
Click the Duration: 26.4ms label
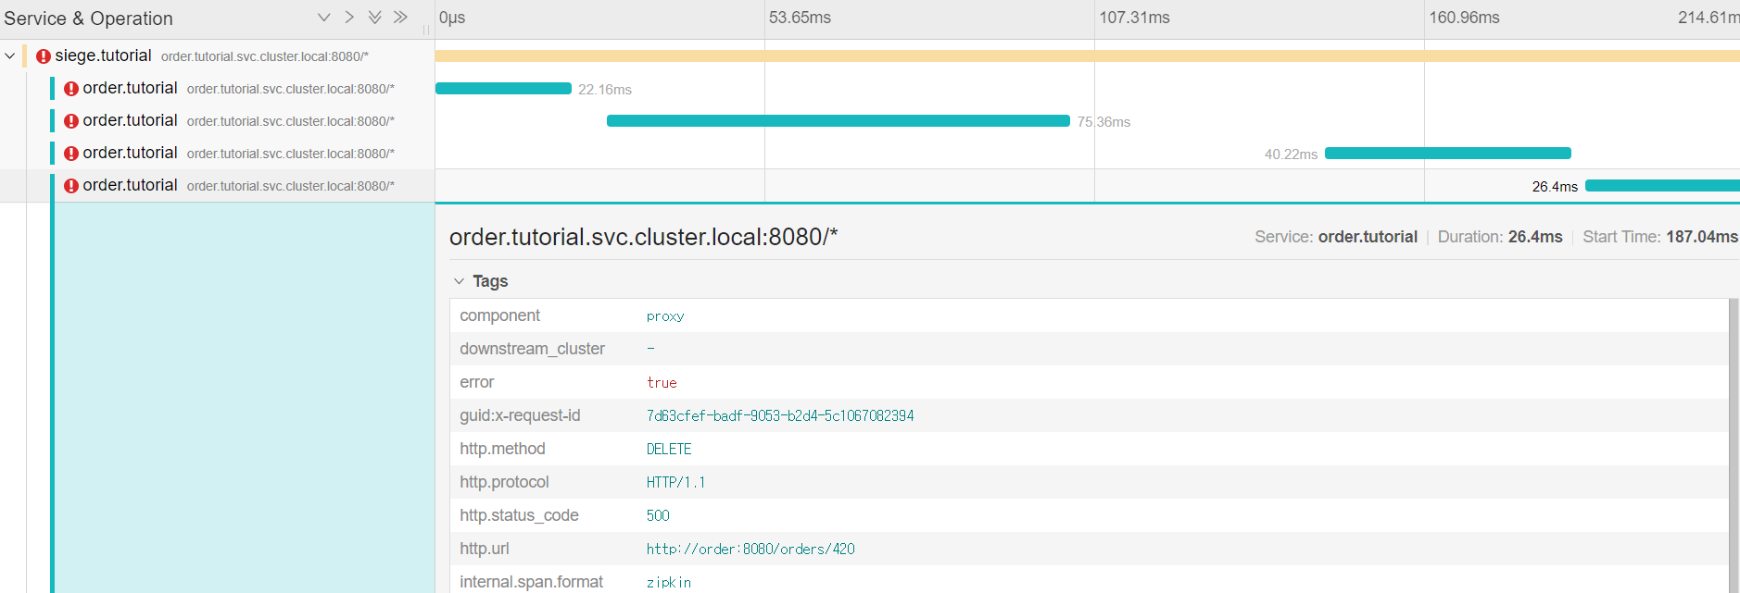(x=1500, y=237)
